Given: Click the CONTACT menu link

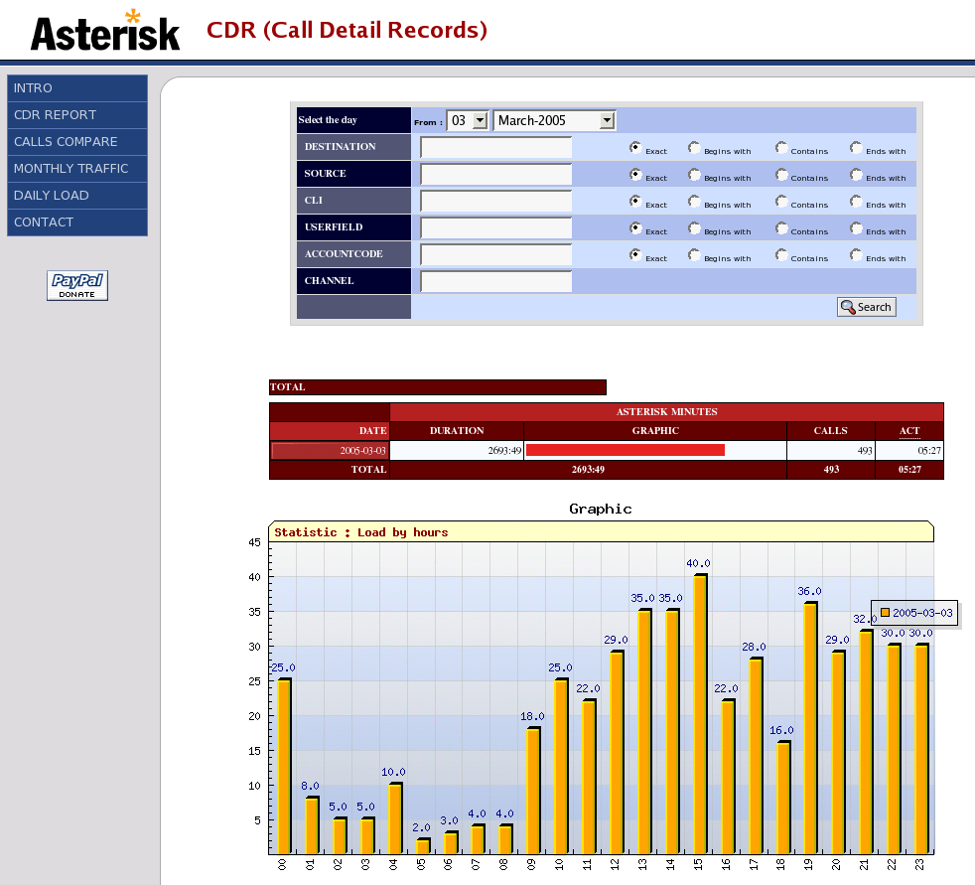Looking at the screenshot, I should tap(77, 222).
